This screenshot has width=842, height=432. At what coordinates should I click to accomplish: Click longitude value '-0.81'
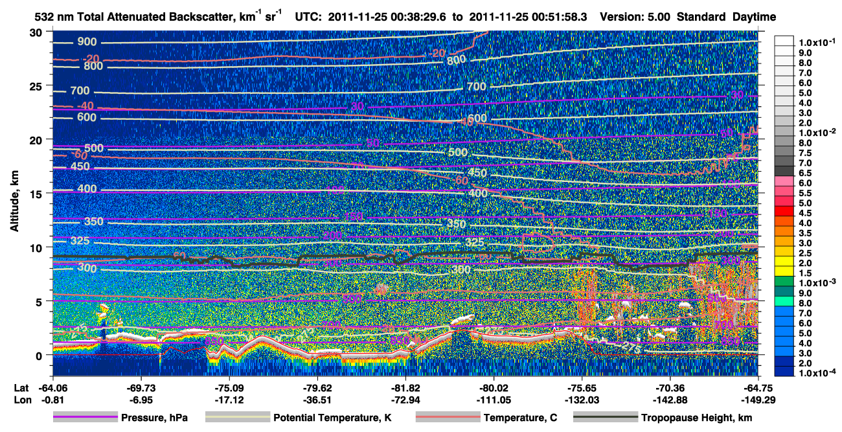click(52, 399)
